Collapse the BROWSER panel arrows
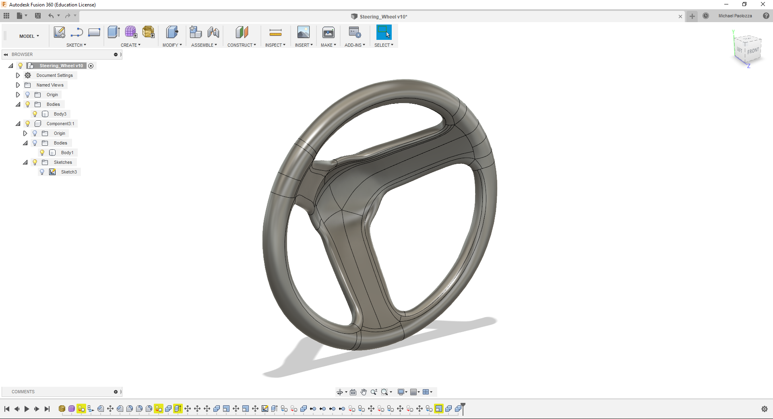773x419 pixels. pos(6,54)
